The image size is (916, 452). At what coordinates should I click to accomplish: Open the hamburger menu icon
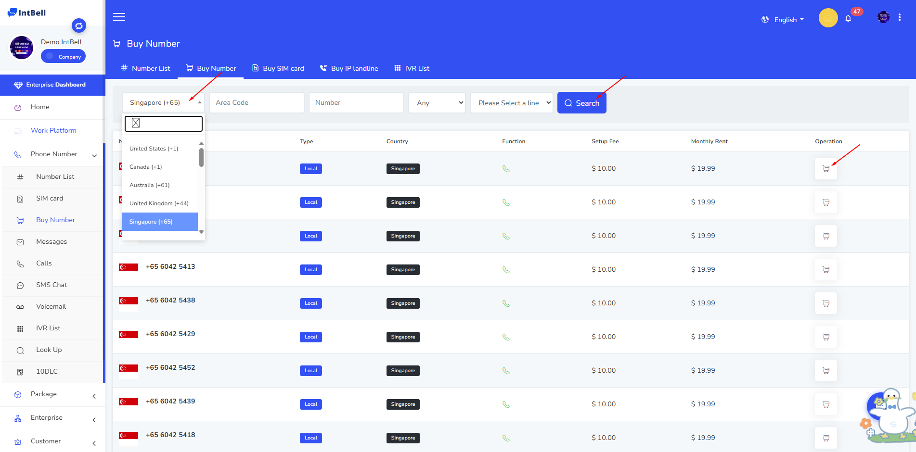pos(119,17)
